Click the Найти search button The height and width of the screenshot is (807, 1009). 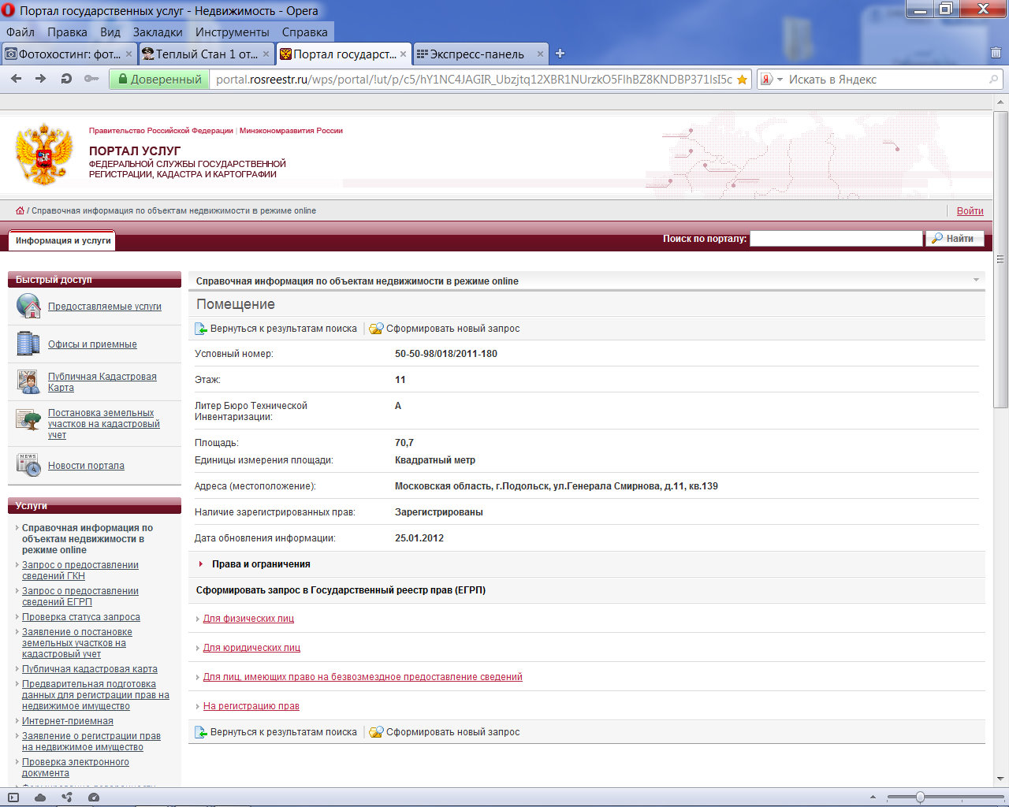coord(954,239)
